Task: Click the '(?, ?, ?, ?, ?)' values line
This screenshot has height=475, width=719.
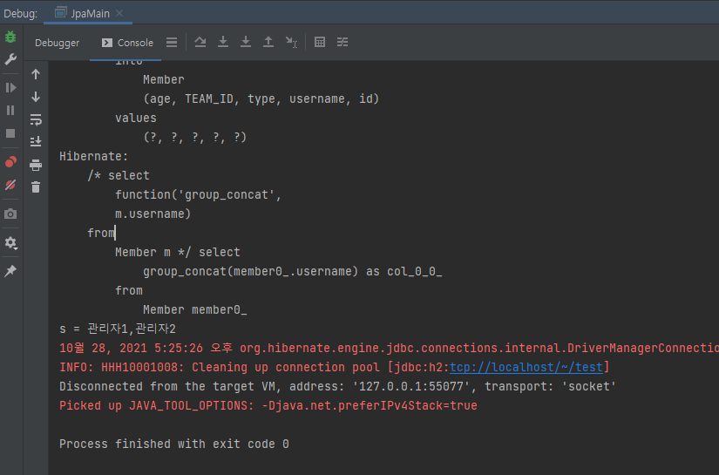Action: [195, 137]
